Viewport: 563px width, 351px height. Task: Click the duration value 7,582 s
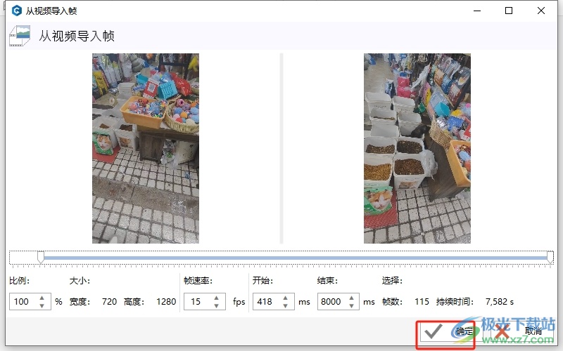point(500,302)
